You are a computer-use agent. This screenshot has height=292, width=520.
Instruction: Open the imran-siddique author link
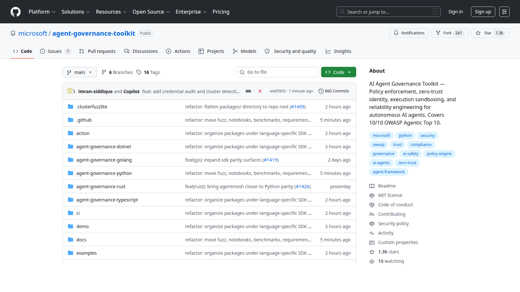coord(96,91)
